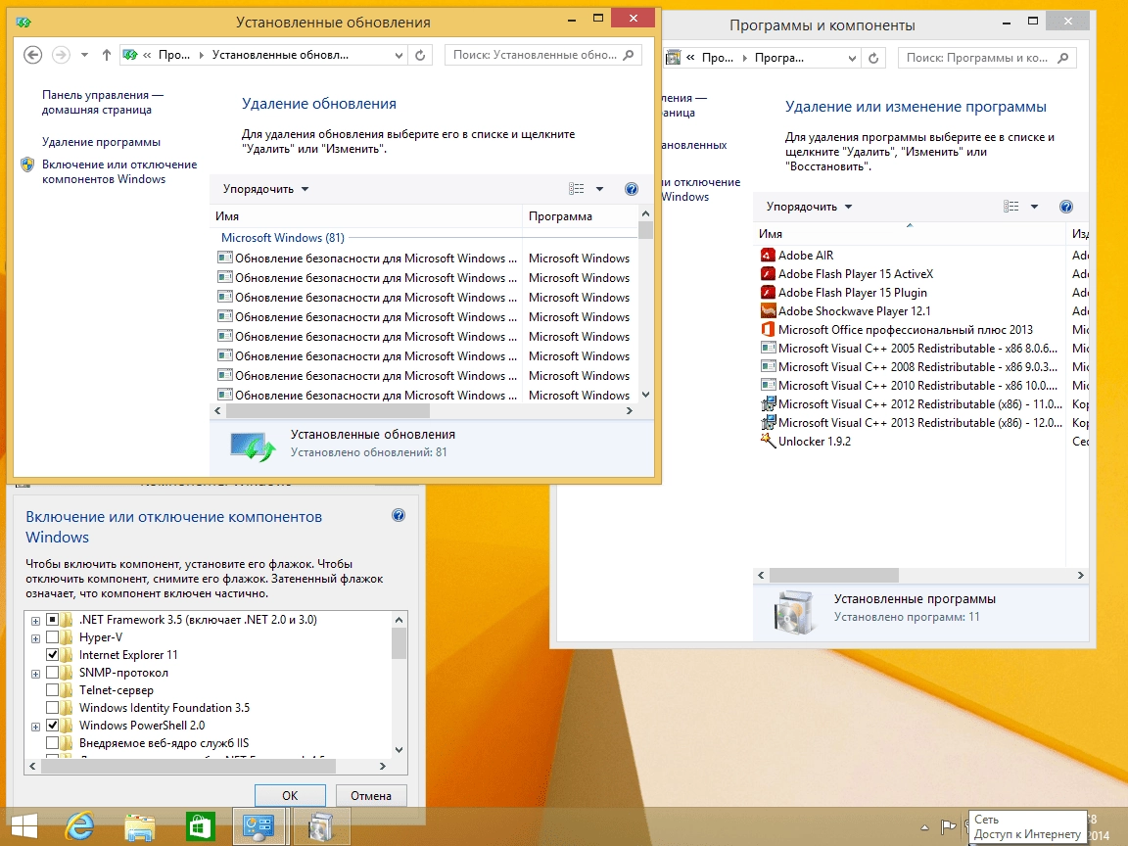
Task: Select Adobe Shockwave Player 12.1
Action: [854, 311]
